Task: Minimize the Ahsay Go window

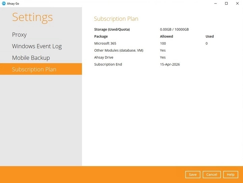Action: tap(215, 3)
